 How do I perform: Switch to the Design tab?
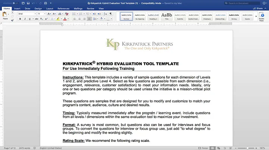[x=38, y=9]
